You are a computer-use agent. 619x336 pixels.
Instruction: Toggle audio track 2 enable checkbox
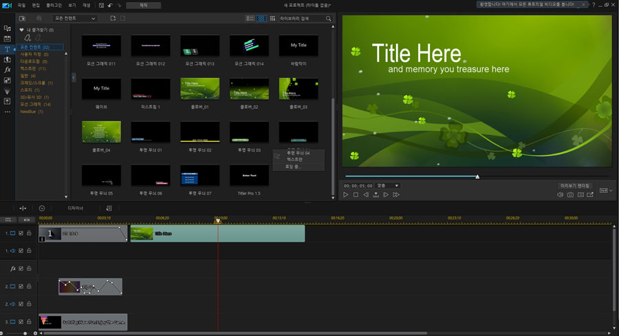(21, 304)
